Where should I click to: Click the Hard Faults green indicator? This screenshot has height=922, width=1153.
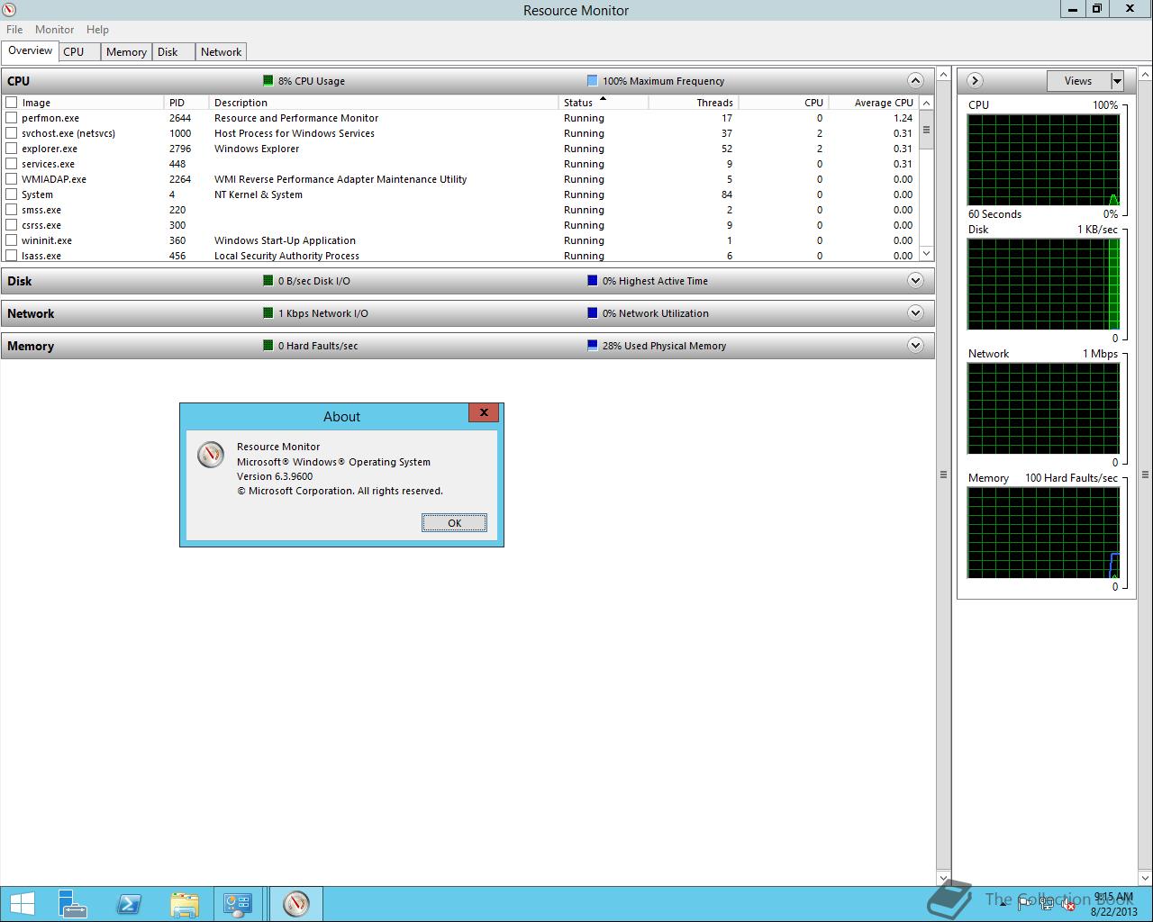(x=268, y=345)
